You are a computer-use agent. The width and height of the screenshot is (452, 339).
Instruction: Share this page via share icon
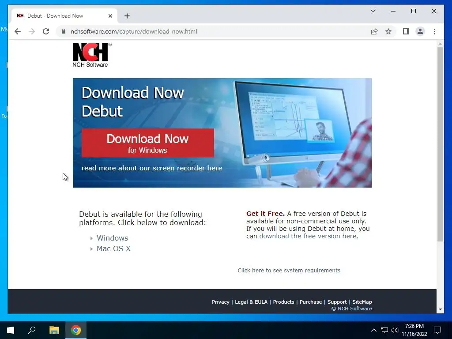(374, 31)
